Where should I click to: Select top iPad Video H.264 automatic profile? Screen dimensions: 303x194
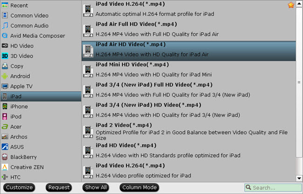tap(189, 10)
